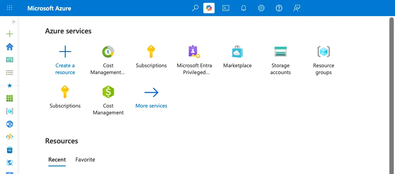Launch the Copilot assistant icon
Image resolution: width=395 pixels, height=174 pixels.
coord(209,8)
